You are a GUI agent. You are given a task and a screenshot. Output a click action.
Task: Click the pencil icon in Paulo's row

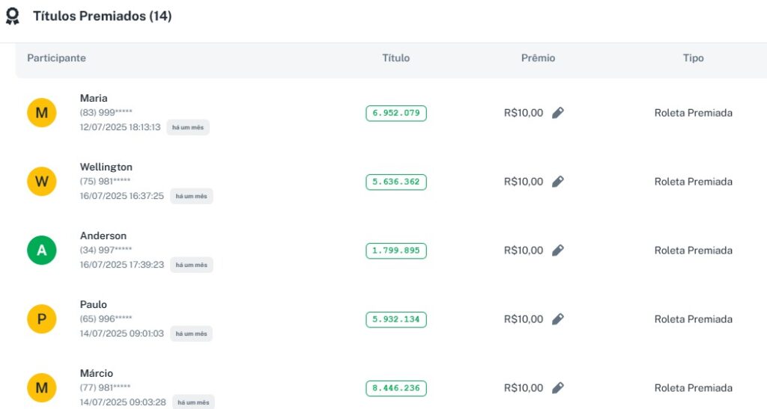pyautogui.click(x=557, y=319)
